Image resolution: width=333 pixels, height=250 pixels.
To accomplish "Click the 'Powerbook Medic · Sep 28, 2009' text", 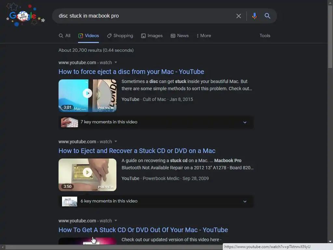I will pyautogui.click(x=176, y=179).
